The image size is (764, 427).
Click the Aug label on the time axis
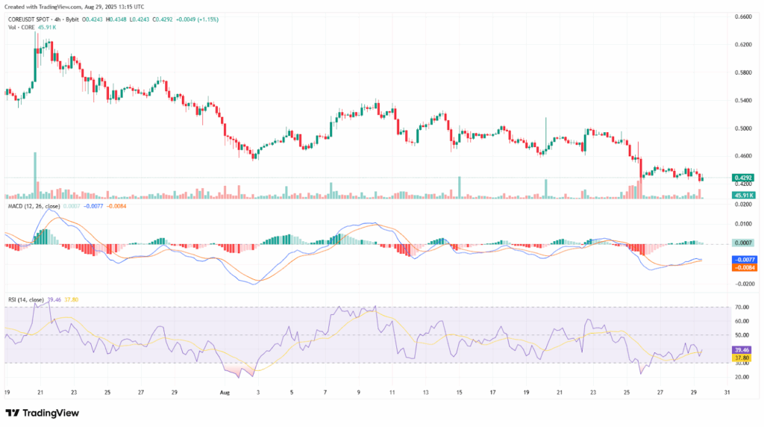point(225,390)
